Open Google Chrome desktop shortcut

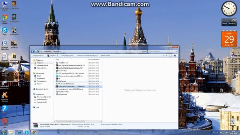click(4, 19)
